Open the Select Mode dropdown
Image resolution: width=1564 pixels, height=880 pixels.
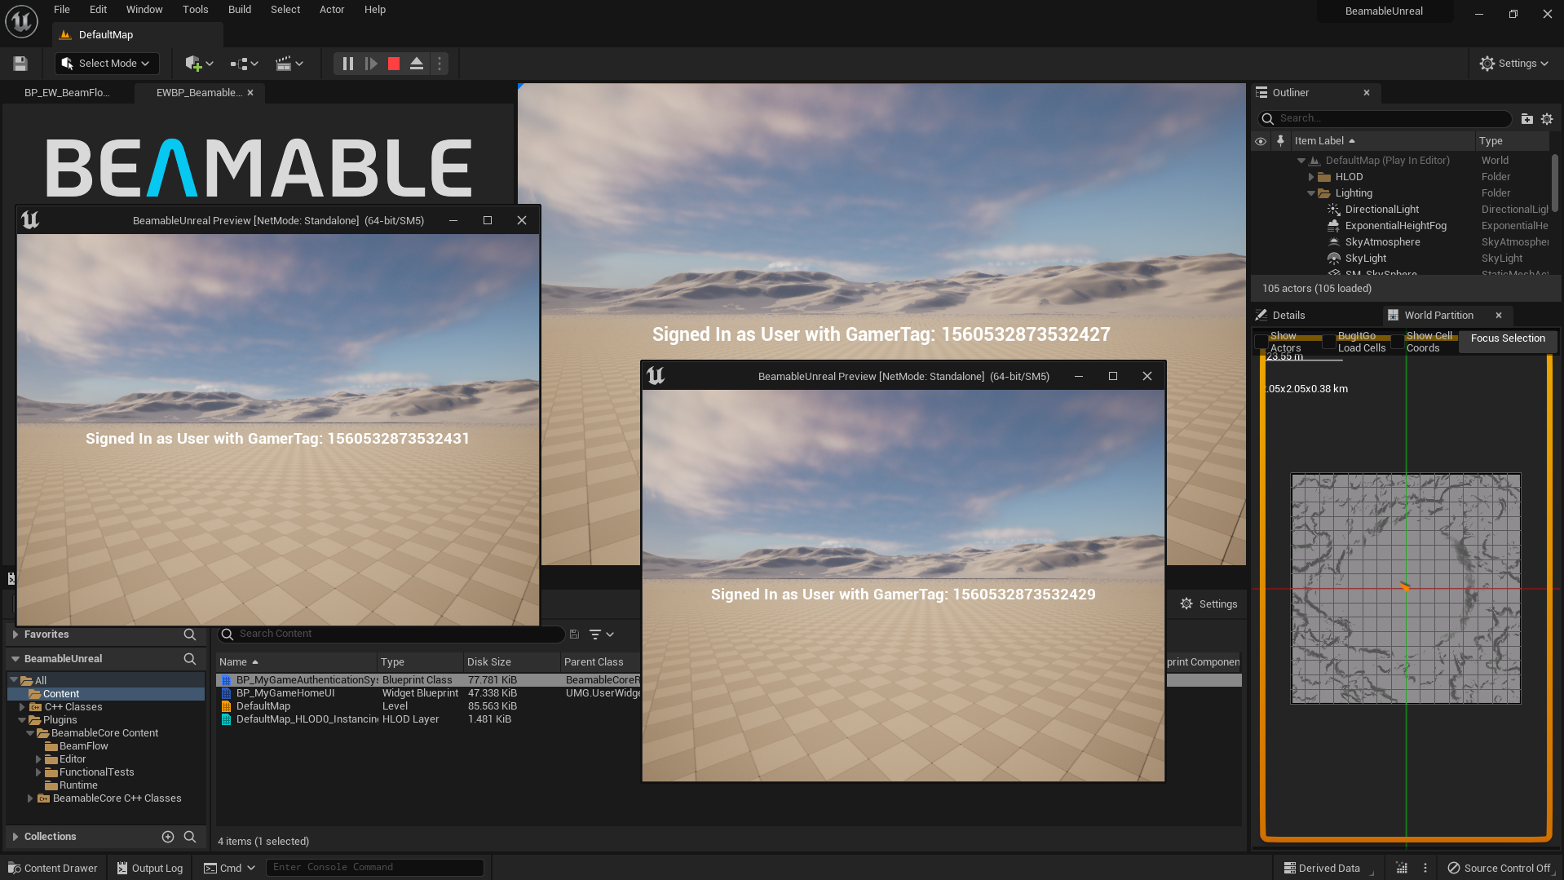coord(107,63)
